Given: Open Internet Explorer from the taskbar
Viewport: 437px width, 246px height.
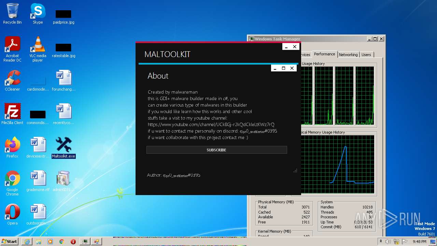Looking at the screenshot, I should [x=27, y=242].
